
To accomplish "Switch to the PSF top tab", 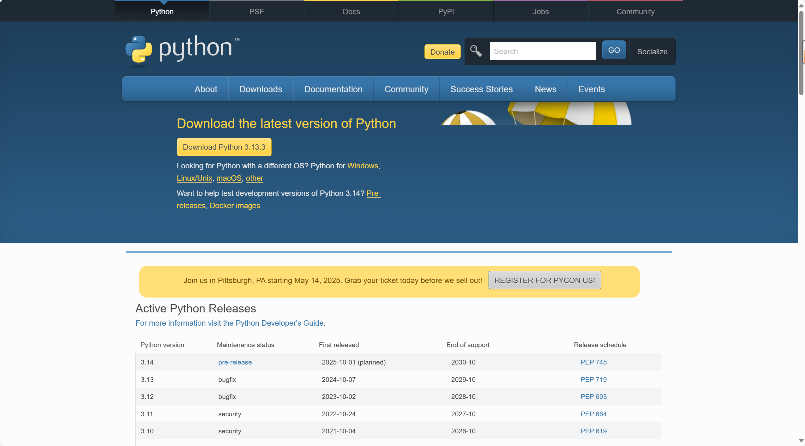I will (x=256, y=12).
